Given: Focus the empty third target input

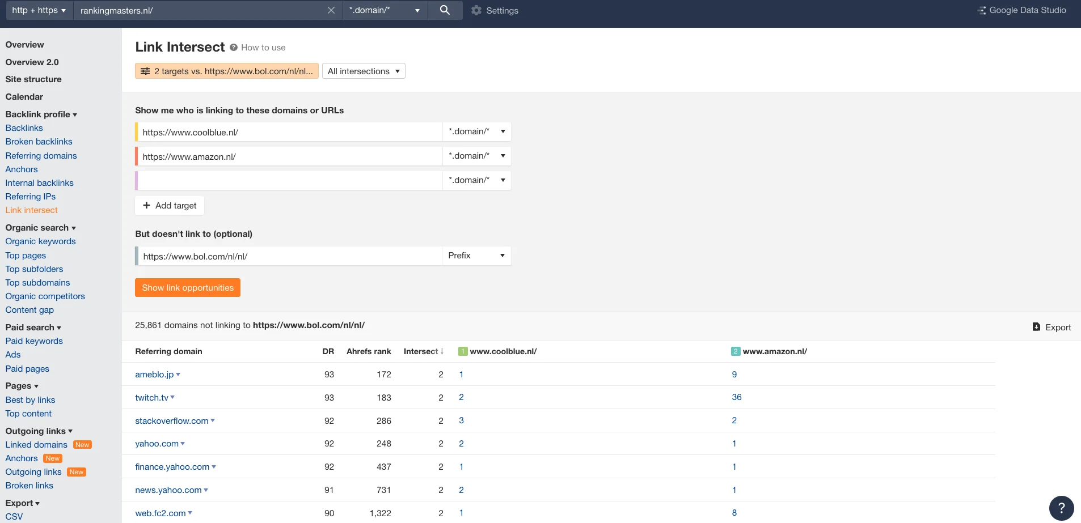Looking at the screenshot, I should tap(290, 180).
